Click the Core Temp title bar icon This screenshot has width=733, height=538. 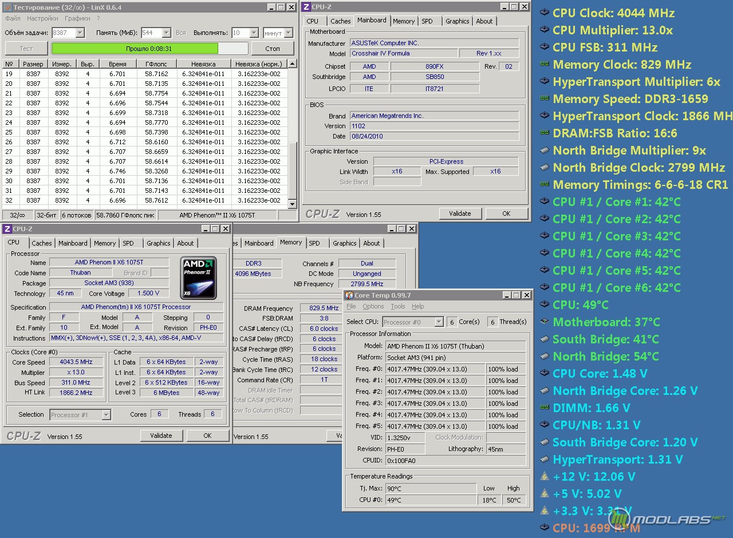(349, 295)
